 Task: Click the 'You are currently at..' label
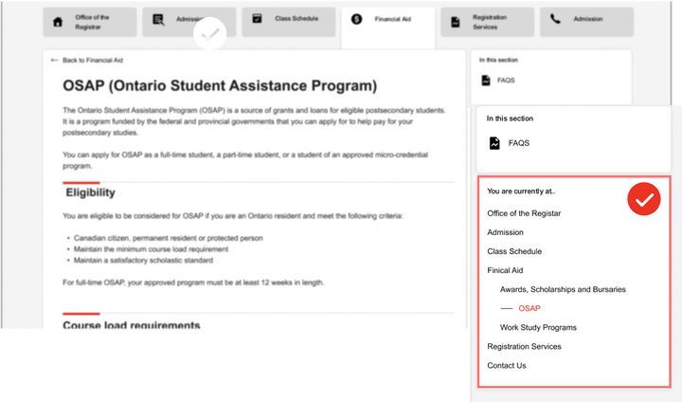point(521,192)
